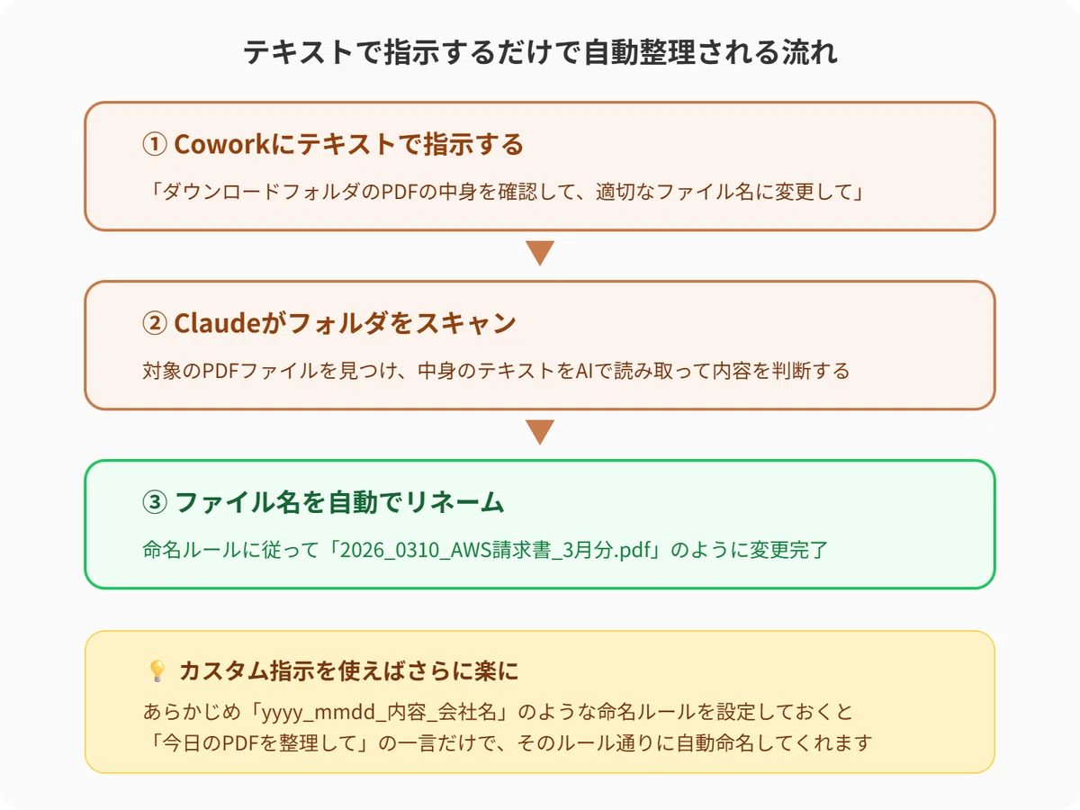Click the green circled number ③ marker
1080x810 pixels.
coord(154,502)
